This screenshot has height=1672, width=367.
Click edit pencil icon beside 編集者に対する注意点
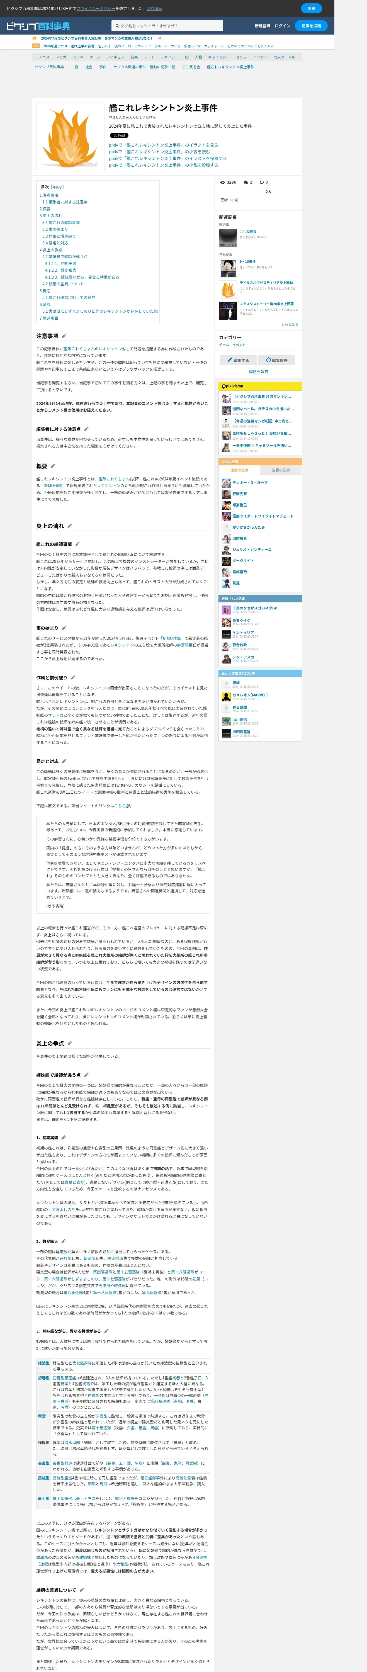tap(86, 429)
